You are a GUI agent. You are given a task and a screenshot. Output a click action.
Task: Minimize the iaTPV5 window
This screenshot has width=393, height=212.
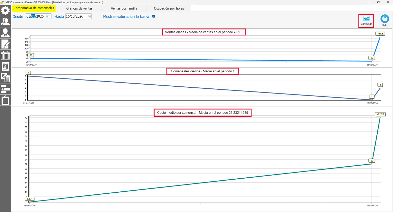[369, 2]
